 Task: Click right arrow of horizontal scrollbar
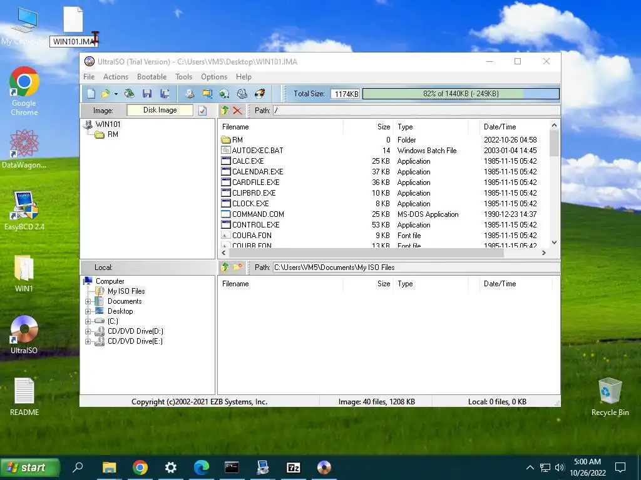click(x=544, y=253)
